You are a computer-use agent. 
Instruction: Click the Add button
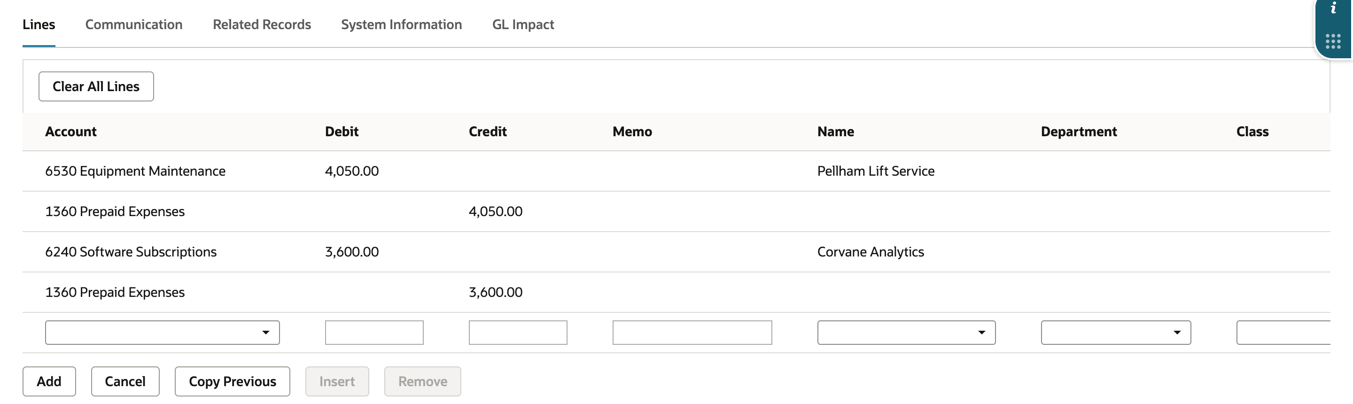pos(49,381)
